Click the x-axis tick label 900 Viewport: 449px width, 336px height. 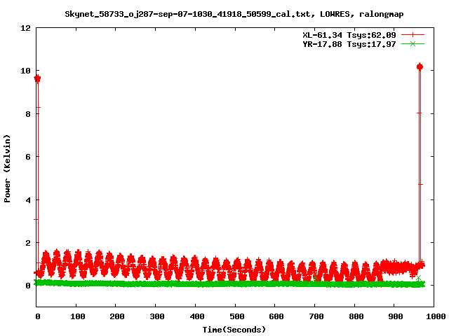coord(396,316)
